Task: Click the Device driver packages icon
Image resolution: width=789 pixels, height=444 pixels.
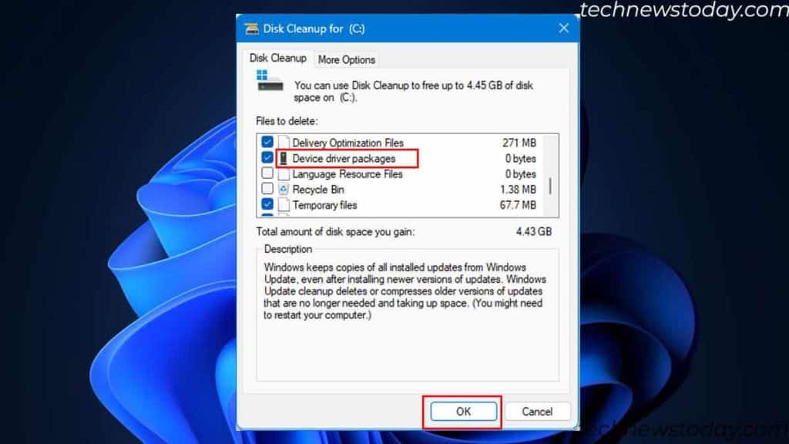Action: 284,158
